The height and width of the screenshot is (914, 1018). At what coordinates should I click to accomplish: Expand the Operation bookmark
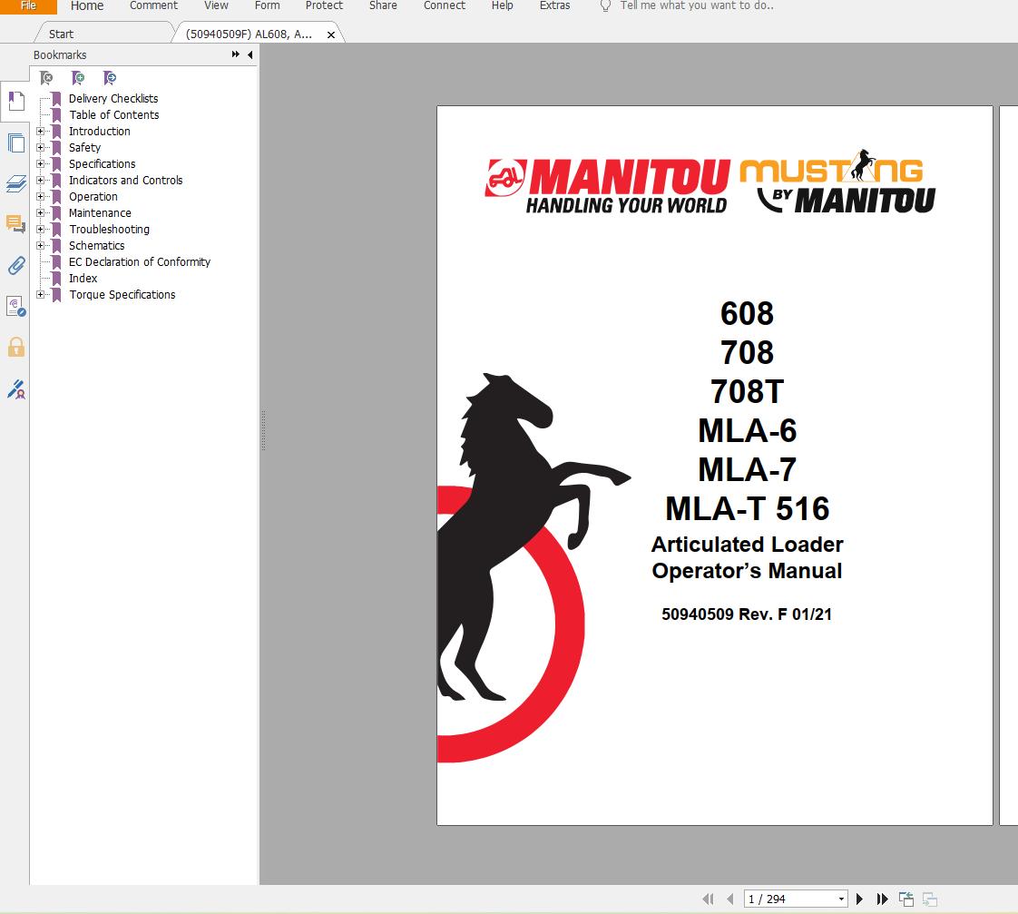click(x=40, y=196)
